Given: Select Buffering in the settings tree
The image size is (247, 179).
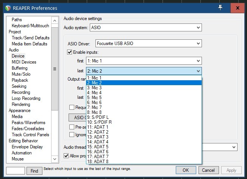Looking at the screenshot, I should (19, 68).
